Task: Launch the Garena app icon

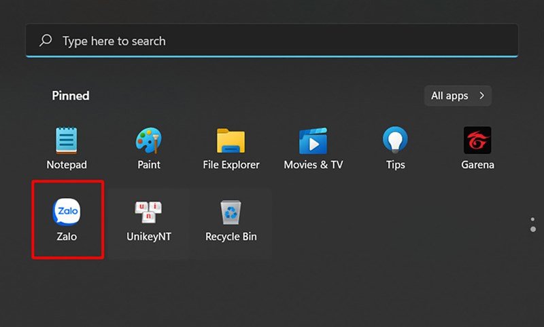Action: click(x=477, y=140)
